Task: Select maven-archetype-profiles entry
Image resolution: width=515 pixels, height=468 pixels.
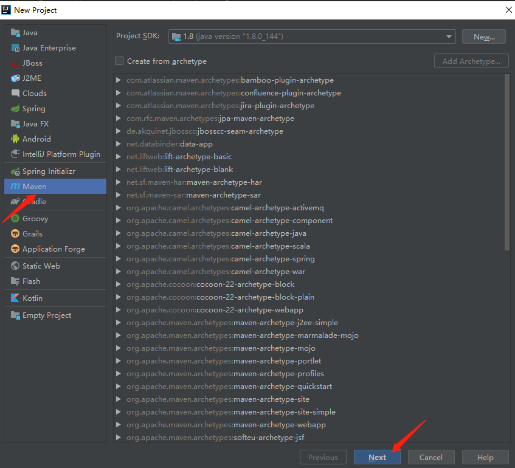Action: click(225, 373)
